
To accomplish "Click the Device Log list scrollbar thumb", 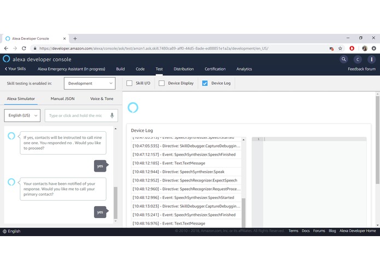I will 243,213.
